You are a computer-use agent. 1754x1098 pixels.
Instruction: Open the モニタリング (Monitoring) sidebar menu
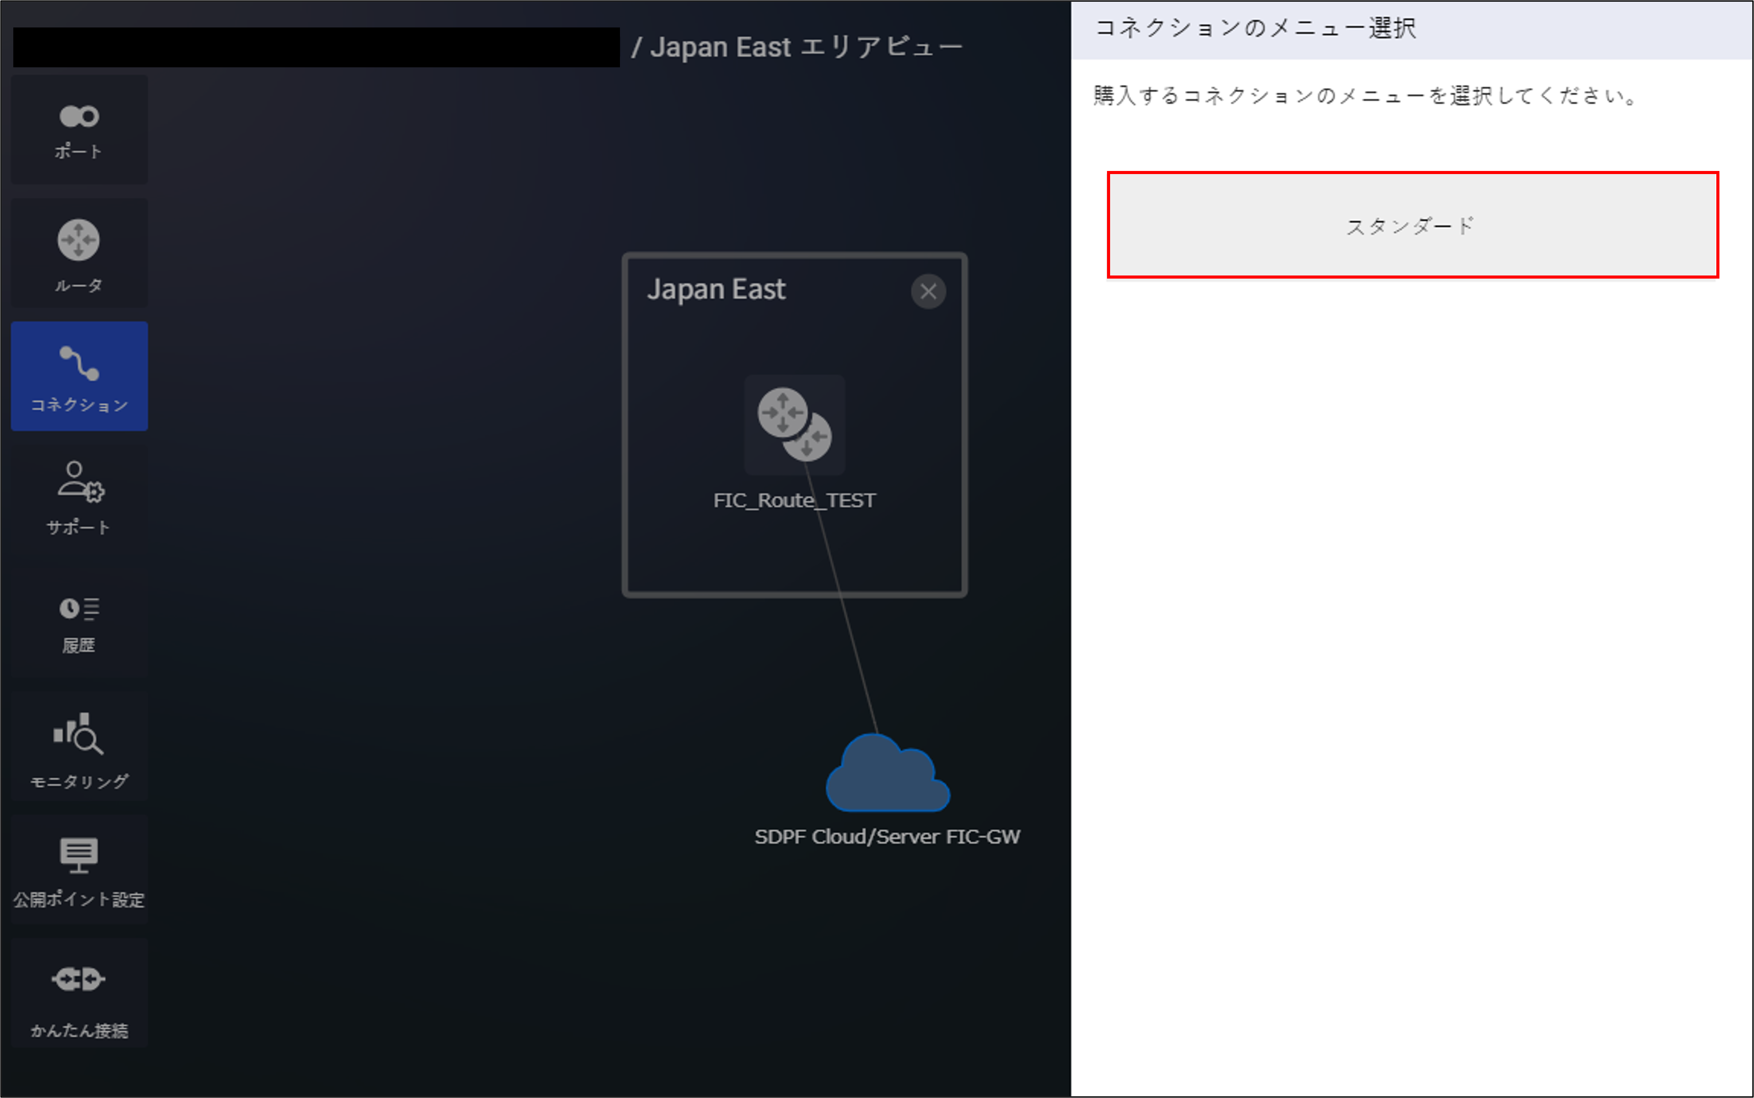[79, 746]
